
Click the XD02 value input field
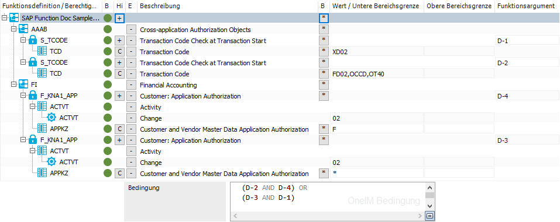376,52
